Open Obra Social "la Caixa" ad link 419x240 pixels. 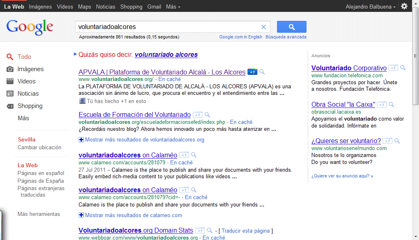343,104
